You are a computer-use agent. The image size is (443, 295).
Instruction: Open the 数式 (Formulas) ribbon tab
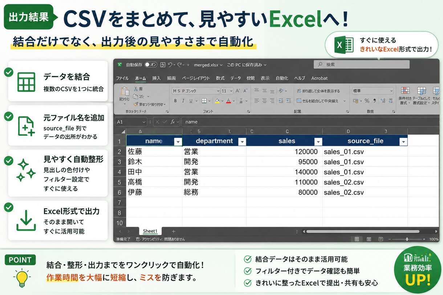[220, 78]
